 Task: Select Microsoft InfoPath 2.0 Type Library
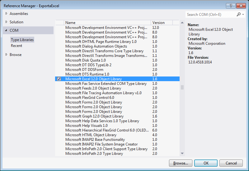pyautogui.click(x=117, y=154)
